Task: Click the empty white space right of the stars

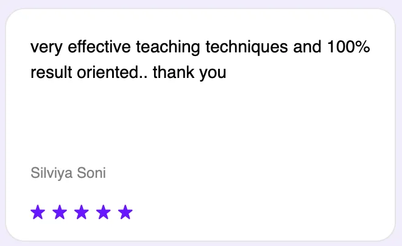Action: pos(262,212)
